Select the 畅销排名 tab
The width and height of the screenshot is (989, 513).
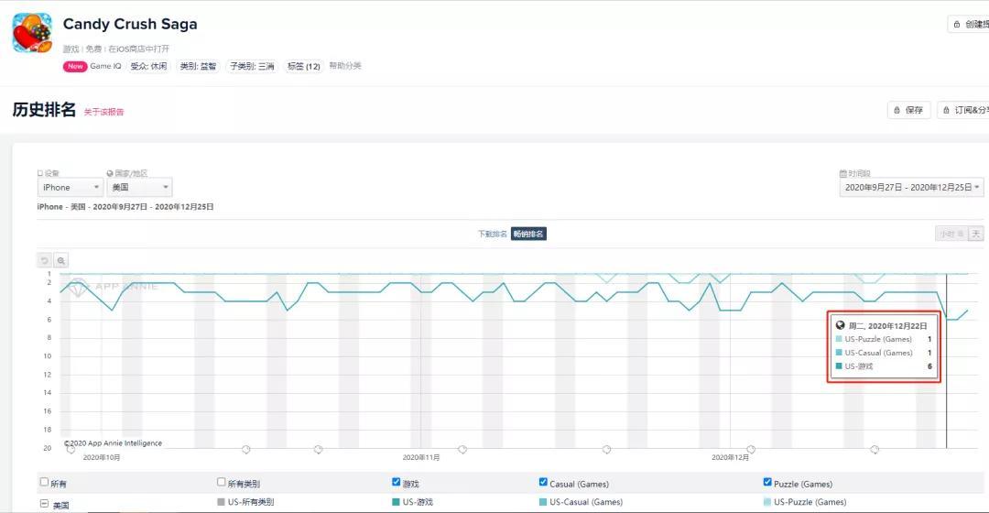pyautogui.click(x=528, y=235)
